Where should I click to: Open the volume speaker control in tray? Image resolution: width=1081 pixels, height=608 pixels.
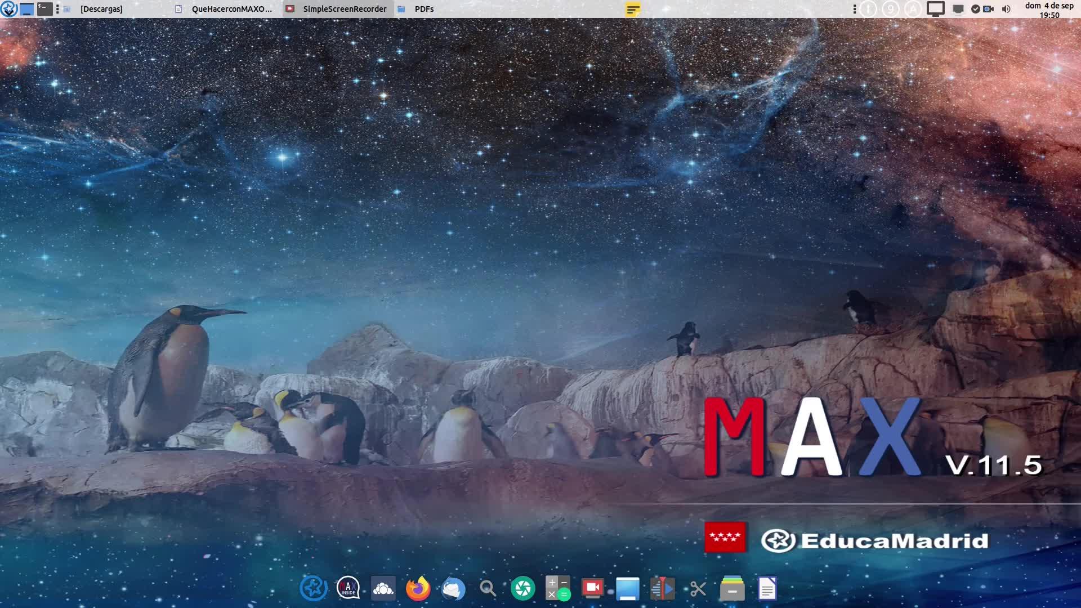click(1006, 9)
